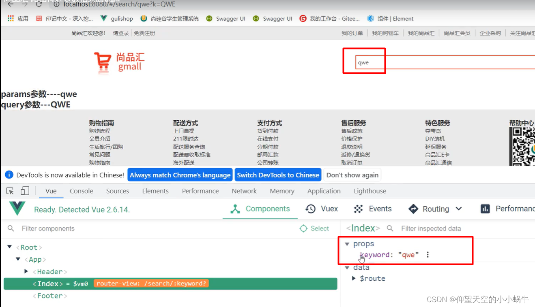This screenshot has height=307, width=535.
Task: Select the Index component row
Action: click(170, 284)
